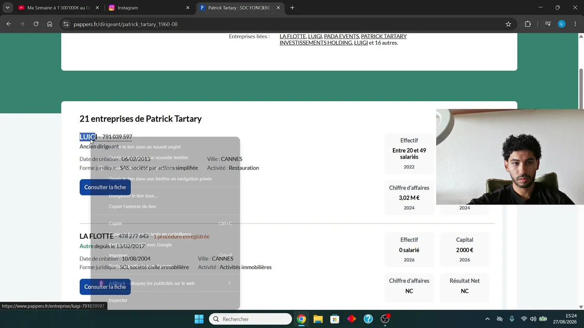Image resolution: width=584 pixels, height=328 pixels.
Task: Open Google Chrome from the taskbar
Action: pyautogui.click(x=301, y=319)
